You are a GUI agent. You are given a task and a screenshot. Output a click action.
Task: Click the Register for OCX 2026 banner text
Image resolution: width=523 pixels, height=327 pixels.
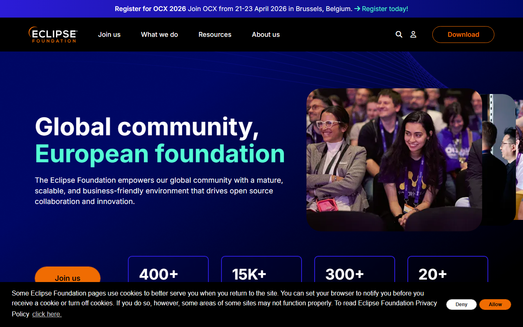(x=150, y=9)
